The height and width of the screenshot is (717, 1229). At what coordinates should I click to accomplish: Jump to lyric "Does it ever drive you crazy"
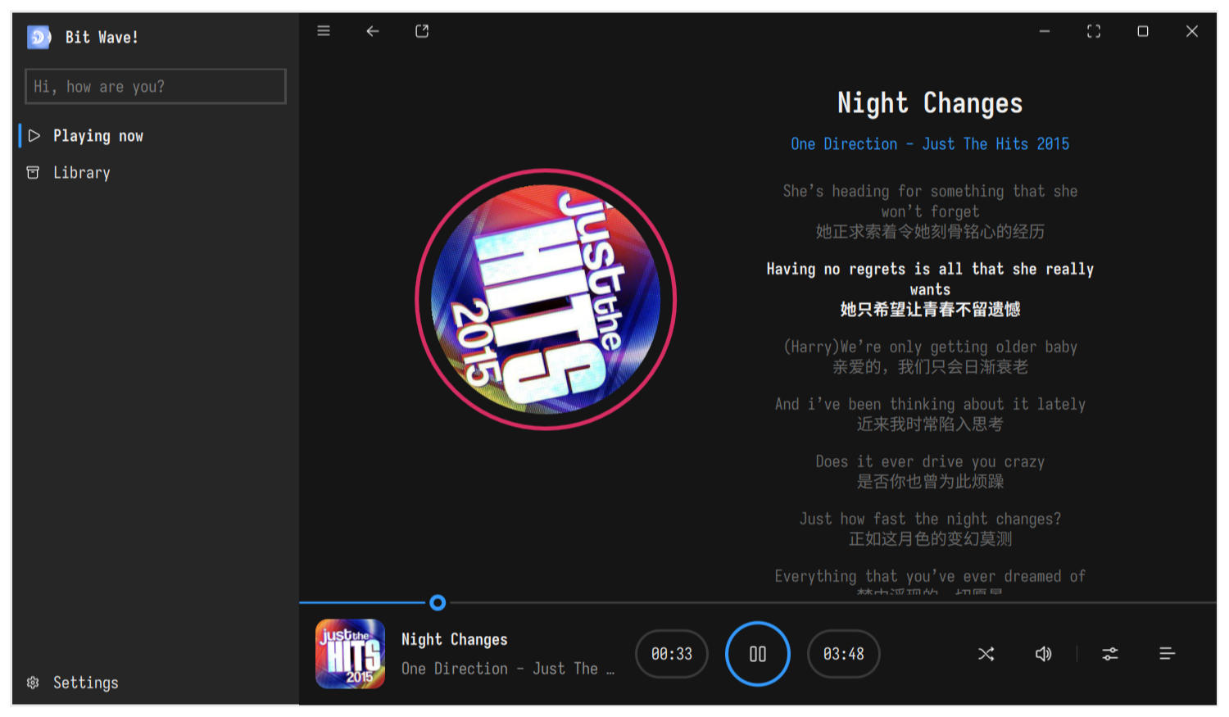(x=930, y=471)
